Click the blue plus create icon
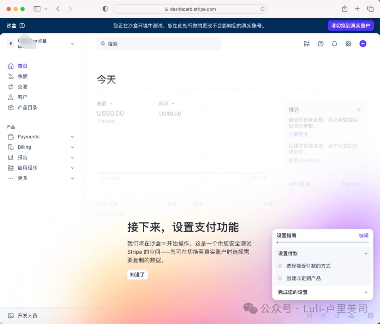The height and width of the screenshot is (324, 380). [363, 44]
